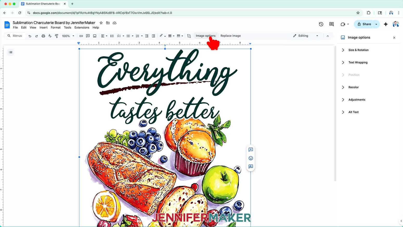This screenshot has width=403, height=227.
Task: Bookmark this page in browser
Action: tap(358, 13)
